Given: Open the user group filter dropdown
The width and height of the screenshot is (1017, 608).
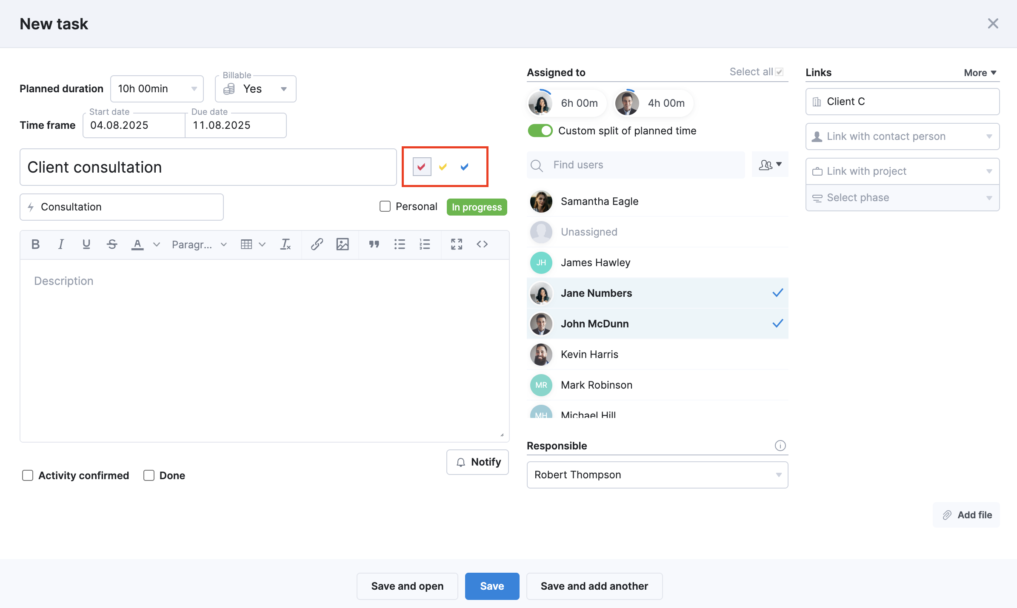Looking at the screenshot, I should click(770, 165).
